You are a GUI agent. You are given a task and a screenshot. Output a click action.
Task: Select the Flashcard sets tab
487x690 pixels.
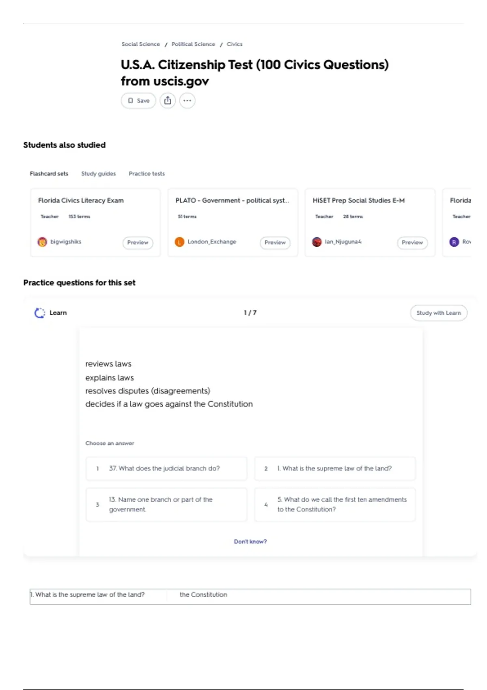[49, 174]
